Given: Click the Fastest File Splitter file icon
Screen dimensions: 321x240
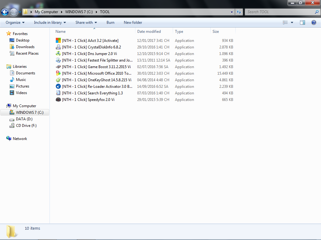Looking at the screenshot, I should [x=58, y=60].
